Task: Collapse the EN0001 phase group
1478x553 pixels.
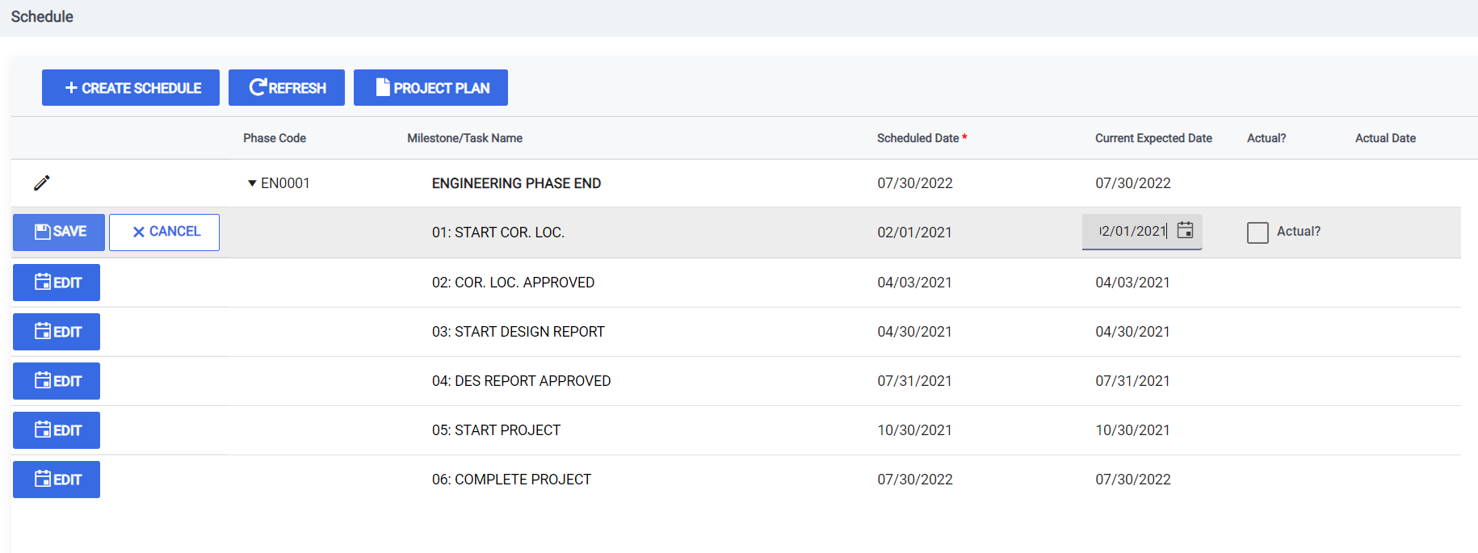Action: [252, 183]
